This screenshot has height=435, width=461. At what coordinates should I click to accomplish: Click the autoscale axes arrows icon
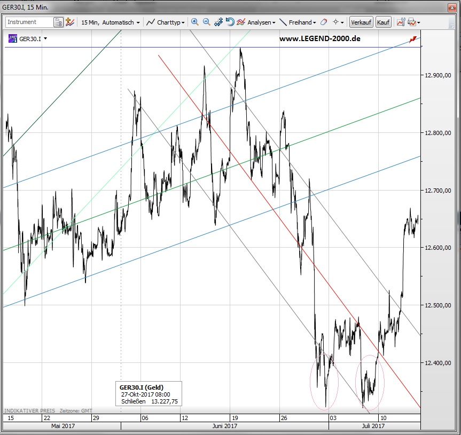pos(218,22)
